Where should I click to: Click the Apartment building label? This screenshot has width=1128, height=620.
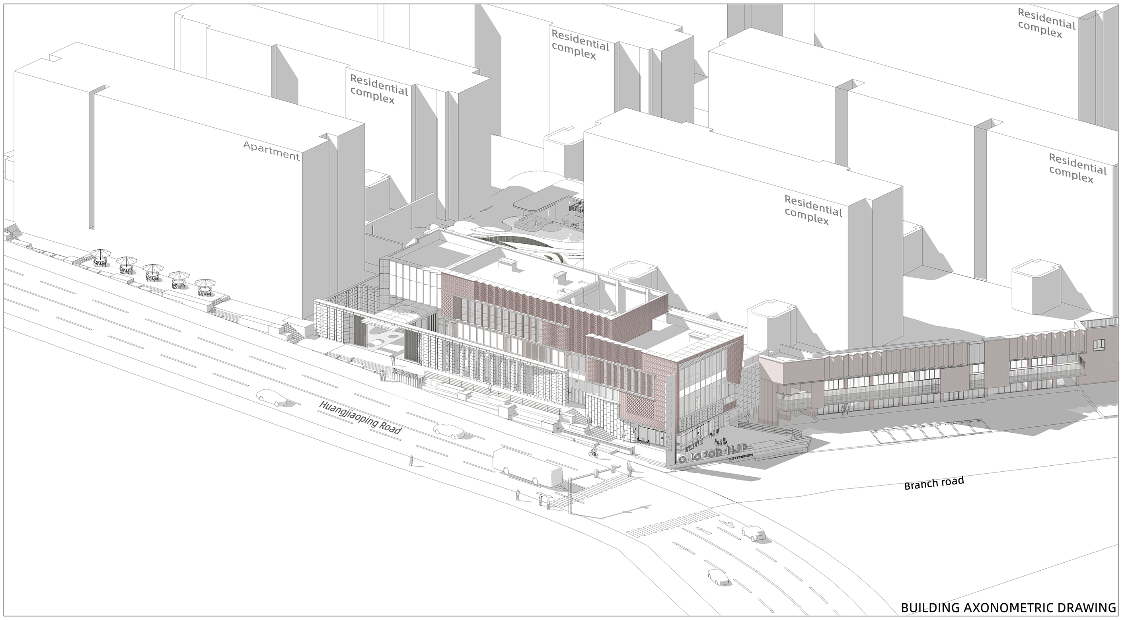pyautogui.click(x=271, y=151)
